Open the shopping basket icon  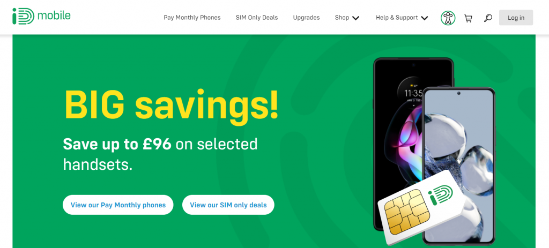click(468, 18)
